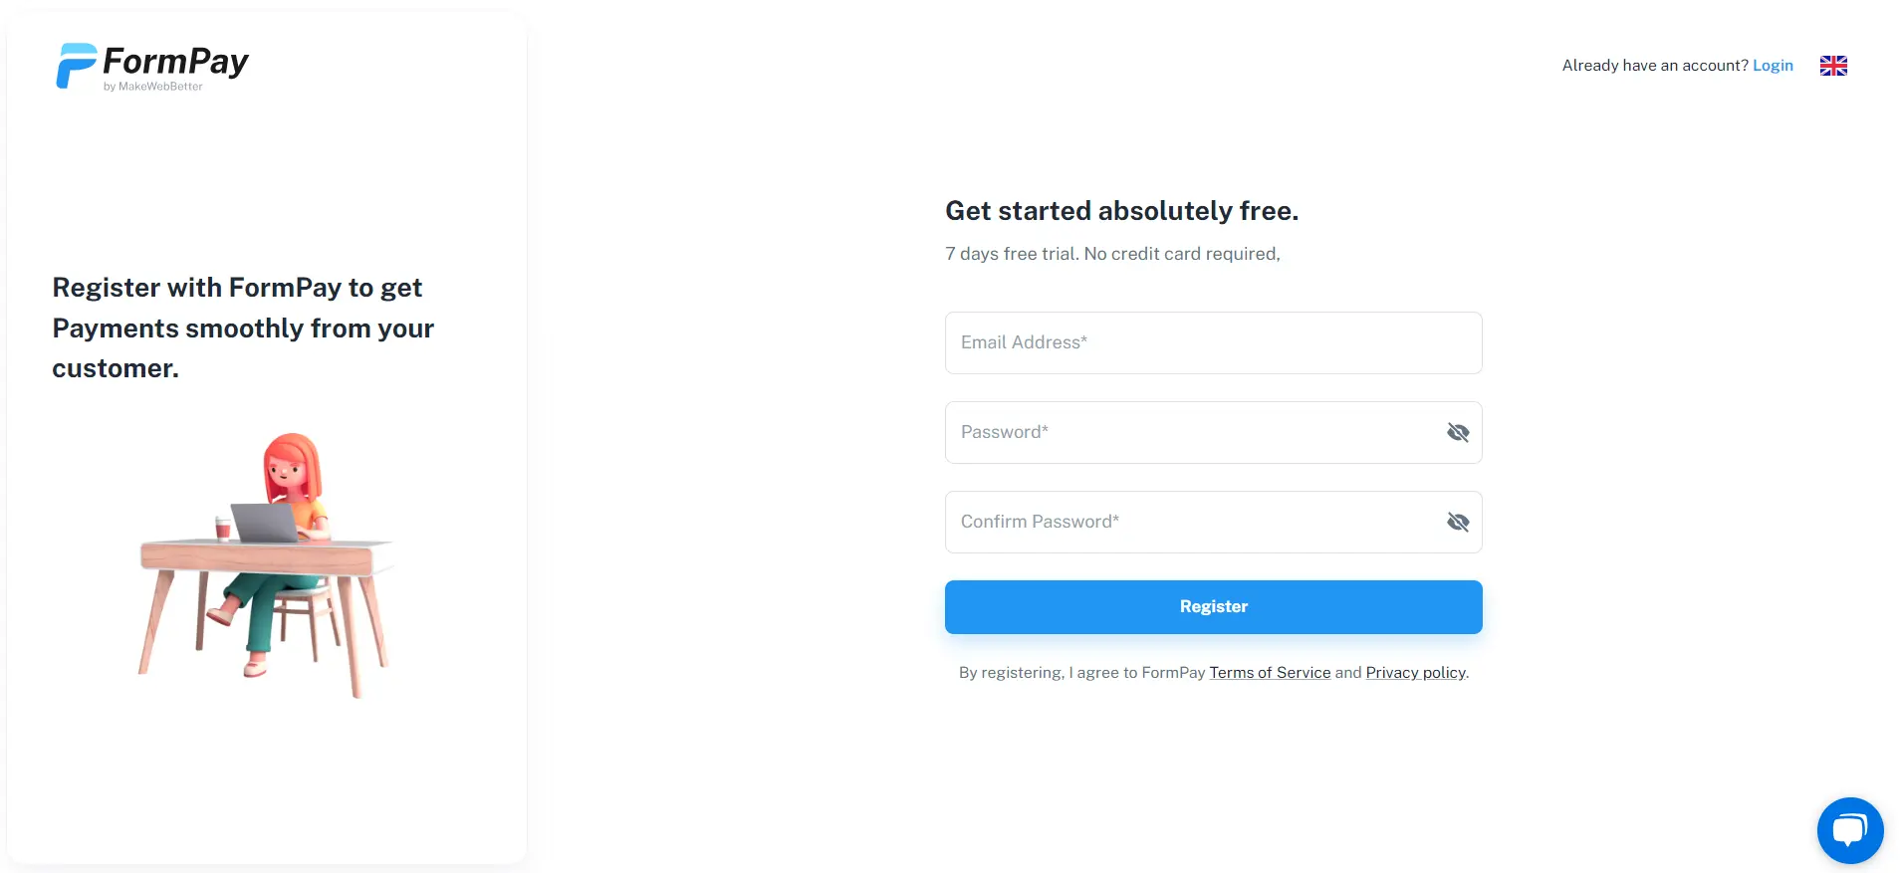Click the crossed-eye icon beside Confirm Password
1900x873 pixels.
[1457, 521]
